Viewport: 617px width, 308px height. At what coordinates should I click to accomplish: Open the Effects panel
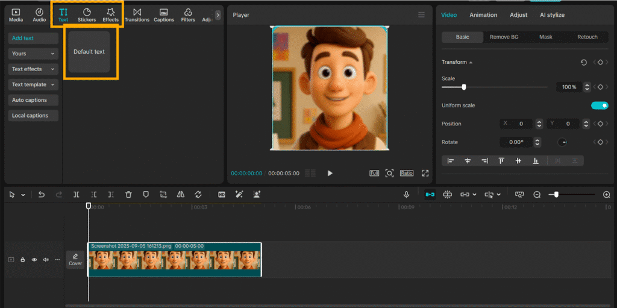(x=111, y=15)
